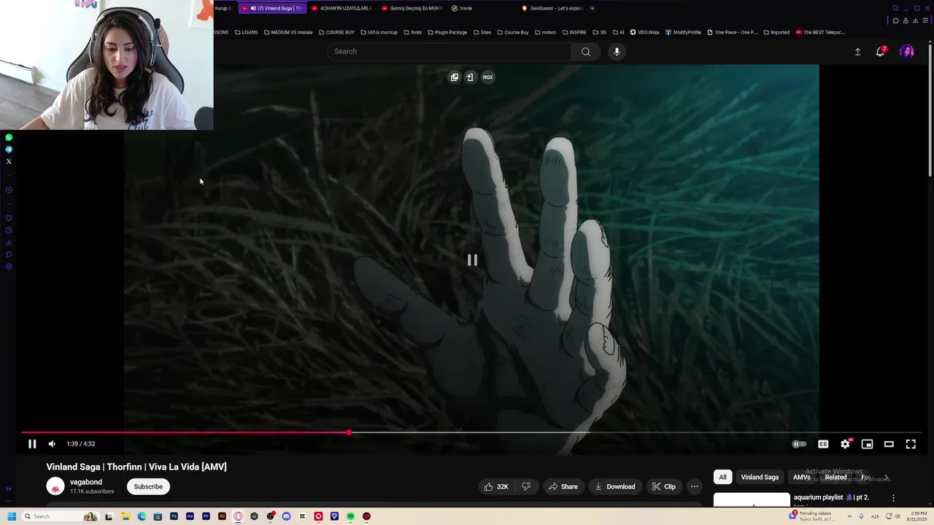The image size is (934, 525).
Task: Like the video with 32K likes
Action: 495,487
